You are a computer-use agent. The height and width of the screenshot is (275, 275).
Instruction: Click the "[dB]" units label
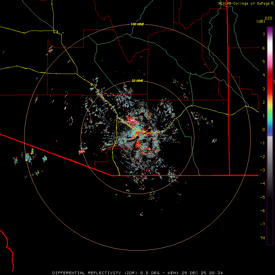261,21
